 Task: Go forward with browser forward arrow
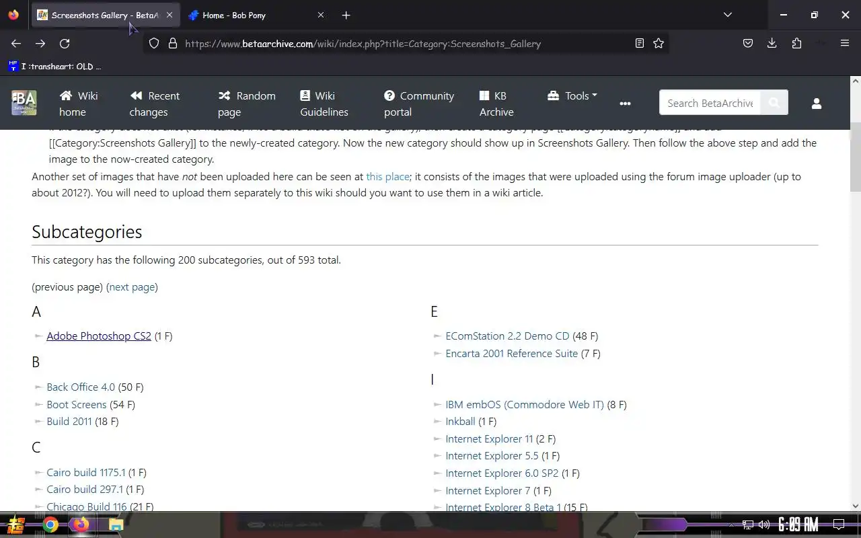[40, 44]
